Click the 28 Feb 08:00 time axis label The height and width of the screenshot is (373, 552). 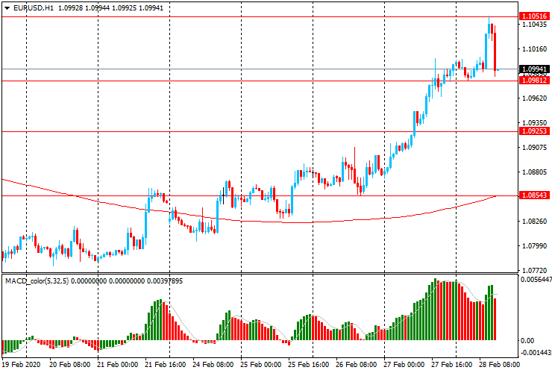(x=499, y=365)
